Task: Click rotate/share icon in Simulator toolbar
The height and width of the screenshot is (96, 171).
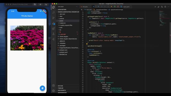Action: coord(46,4)
